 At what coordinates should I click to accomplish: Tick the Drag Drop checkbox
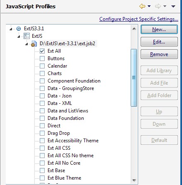[42, 133]
